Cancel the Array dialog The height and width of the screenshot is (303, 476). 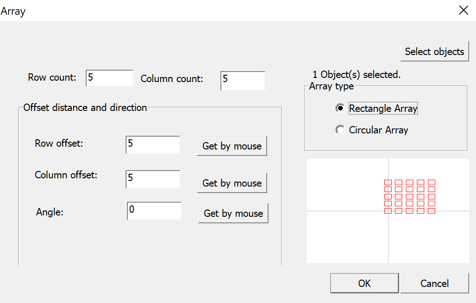(x=434, y=283)
